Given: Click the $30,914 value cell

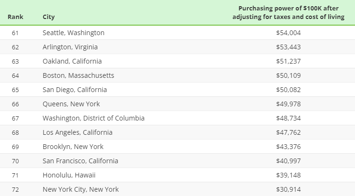Looking at the screenshot, I should (288, 189).
